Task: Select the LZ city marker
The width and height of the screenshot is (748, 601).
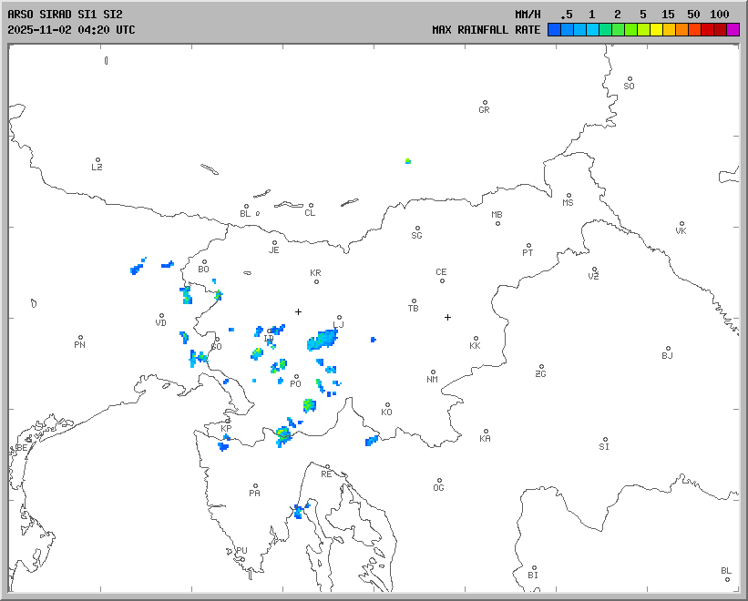Action: (97, 160)
